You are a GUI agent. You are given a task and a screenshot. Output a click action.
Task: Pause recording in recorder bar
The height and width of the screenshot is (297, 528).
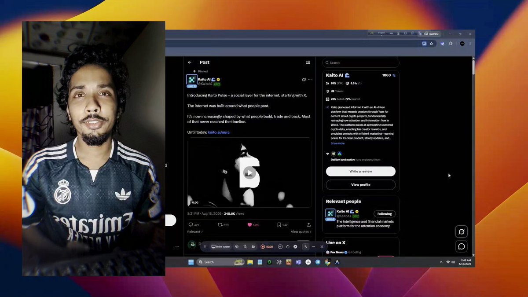[280, 247]
